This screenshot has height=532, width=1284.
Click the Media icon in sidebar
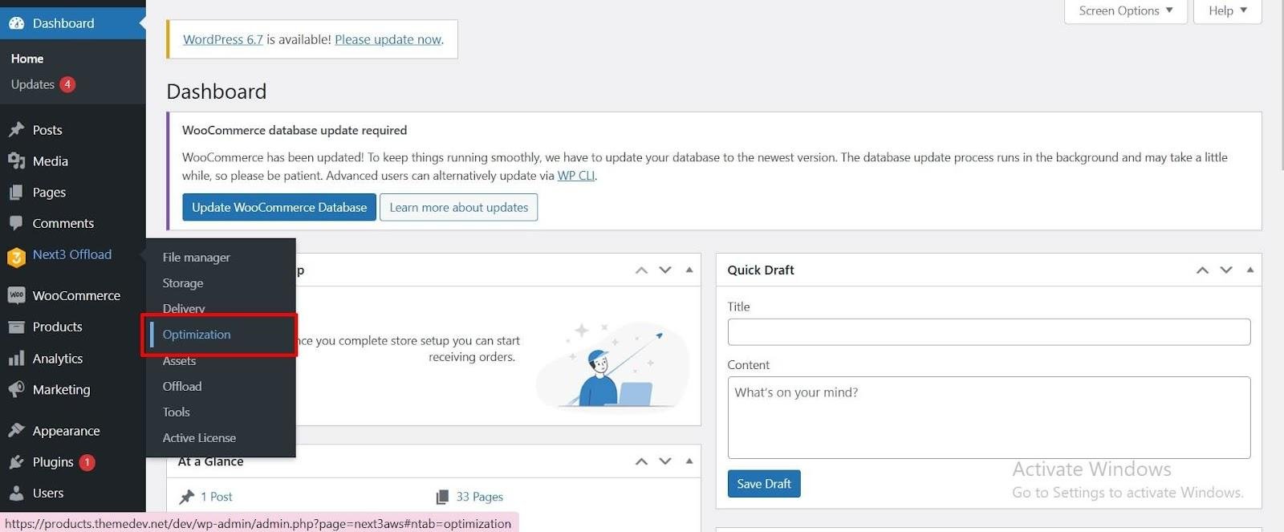16,161
